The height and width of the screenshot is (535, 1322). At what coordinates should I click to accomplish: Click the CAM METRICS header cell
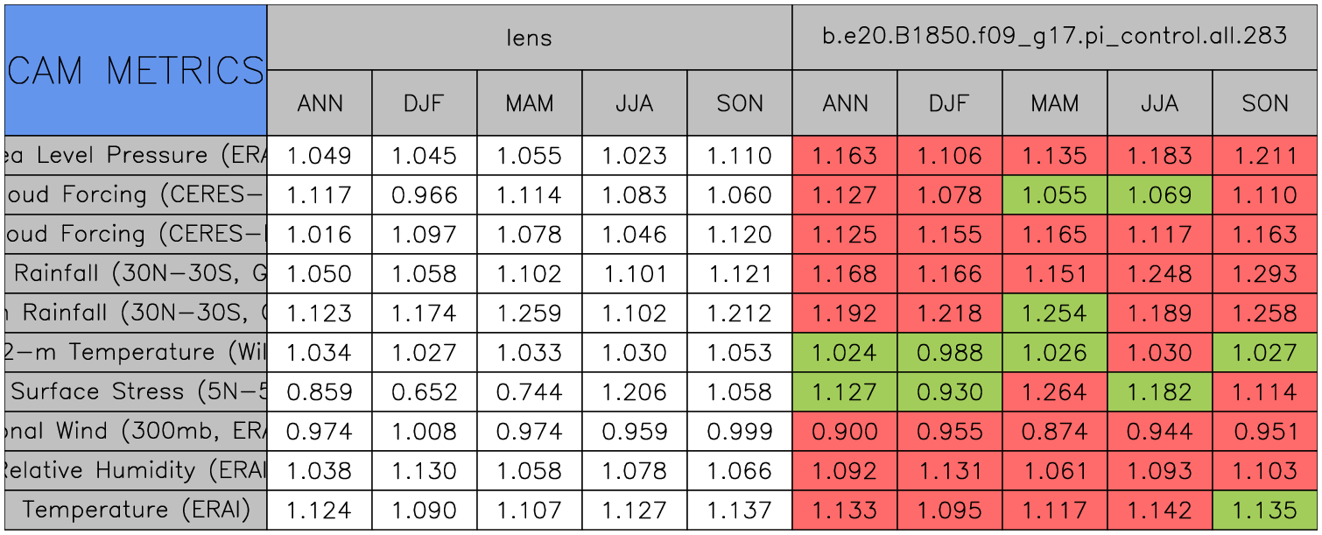coord(136,70)
